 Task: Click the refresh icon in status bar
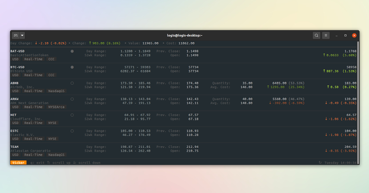tap(320, 163)
